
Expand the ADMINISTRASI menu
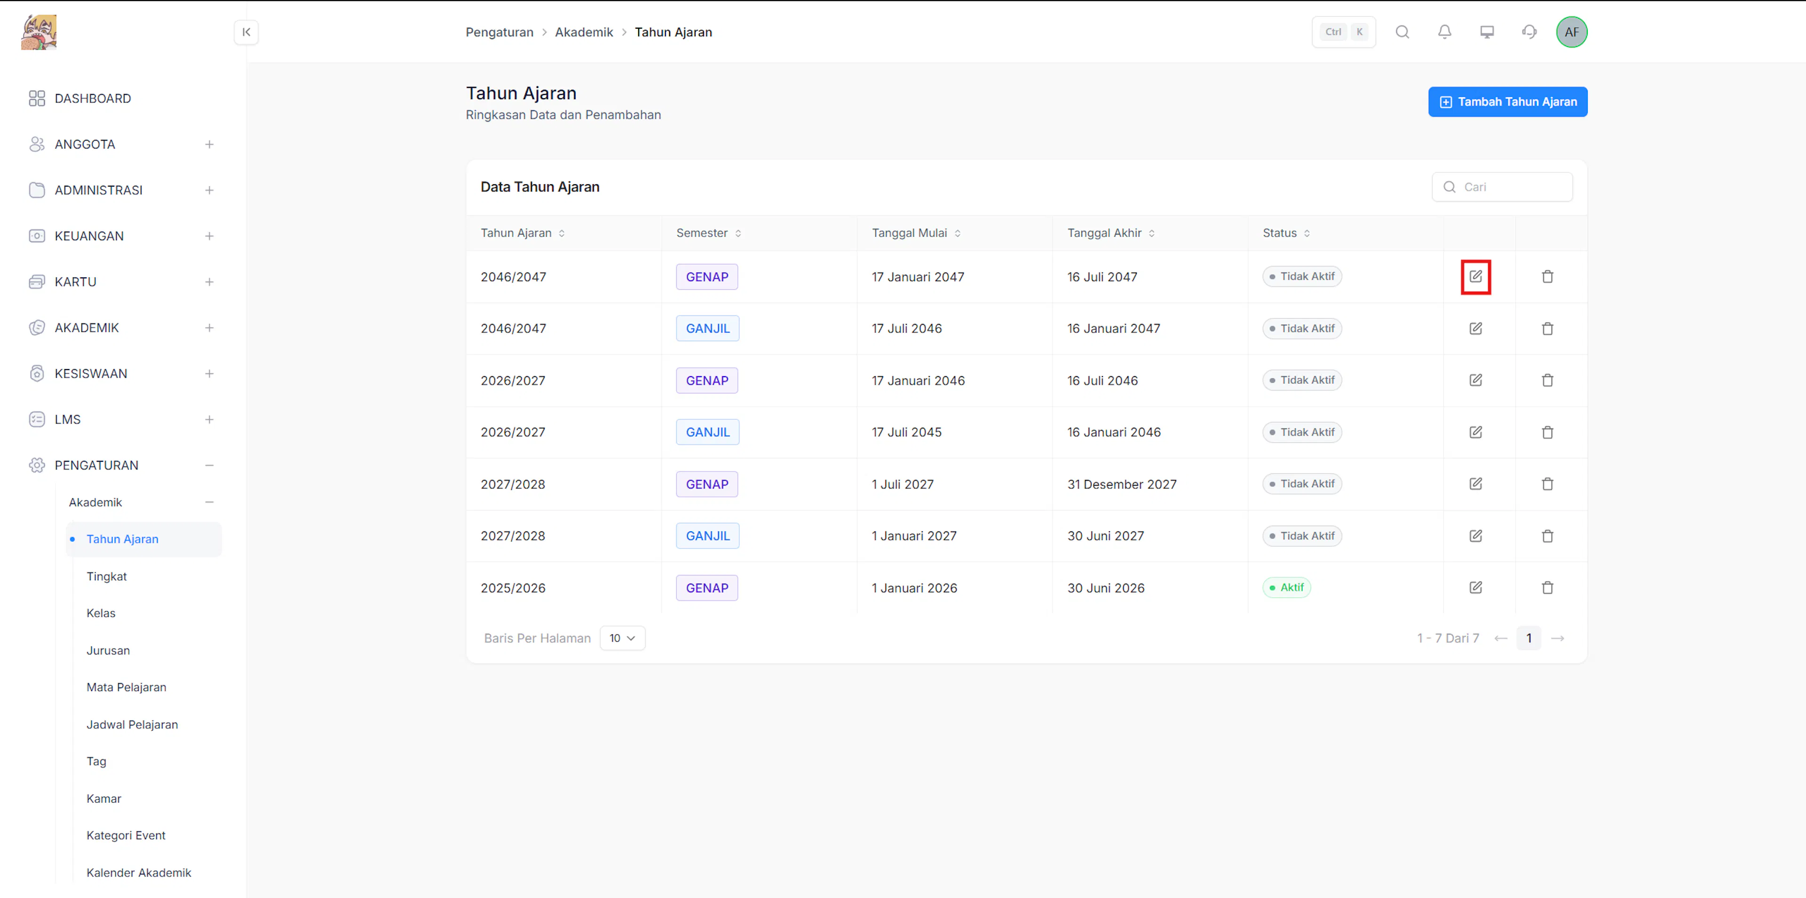pyautogui.click(x=209, y=191)
